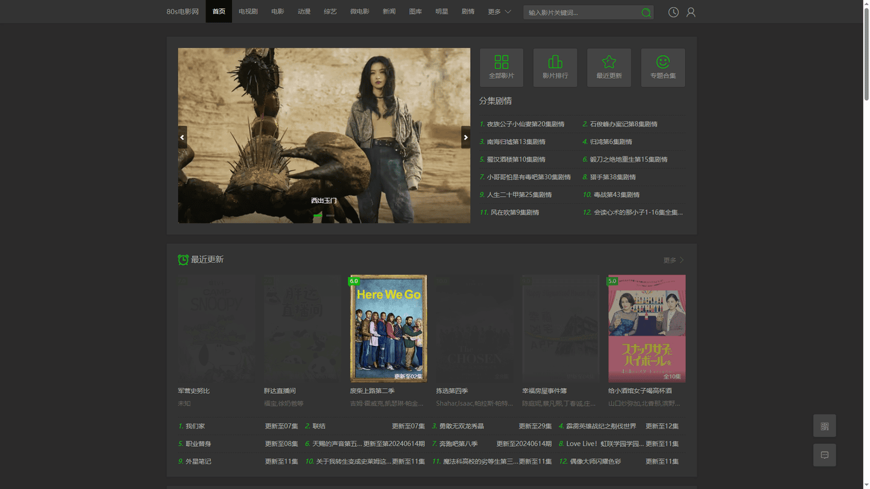Open 我们家 in the update list
Viewport: 870px width, 489px height.
pyautogui.click(x=195, y=426)
